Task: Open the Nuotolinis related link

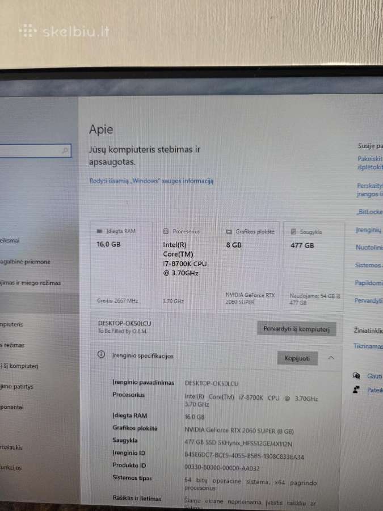Action: (x=369, y=248)
